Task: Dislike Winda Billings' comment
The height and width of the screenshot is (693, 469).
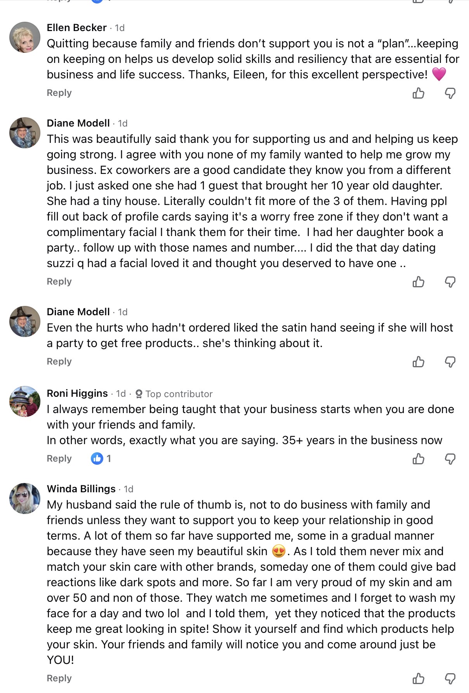Action: click(x=450, y=679)
